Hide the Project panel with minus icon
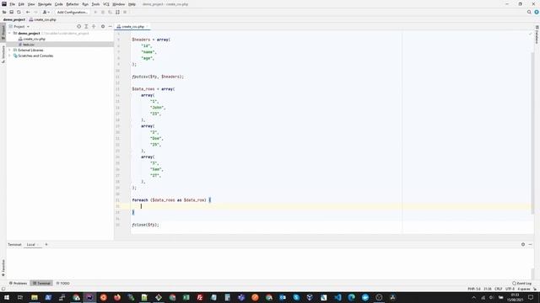 click(x=111, y=26)
